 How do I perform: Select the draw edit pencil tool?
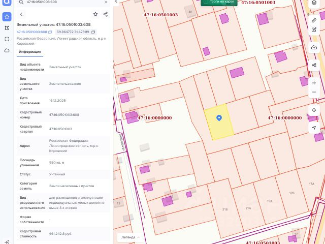click(x=314, y=29)
